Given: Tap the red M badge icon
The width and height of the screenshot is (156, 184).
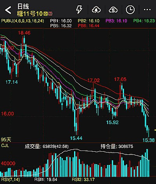Looking at the screenshot, I should click(50, 14).
